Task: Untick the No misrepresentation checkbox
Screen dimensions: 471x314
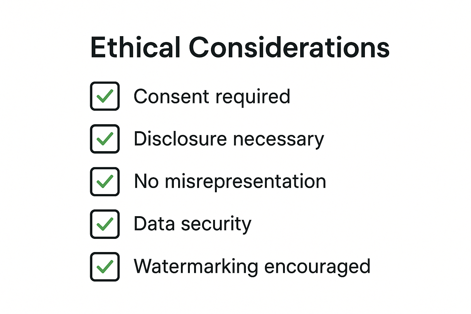Action: (x=105, y=182)
